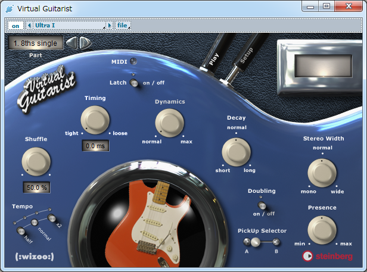Click the Virtual Guitarist logo
367x272 pixels.
coord(47,90)
